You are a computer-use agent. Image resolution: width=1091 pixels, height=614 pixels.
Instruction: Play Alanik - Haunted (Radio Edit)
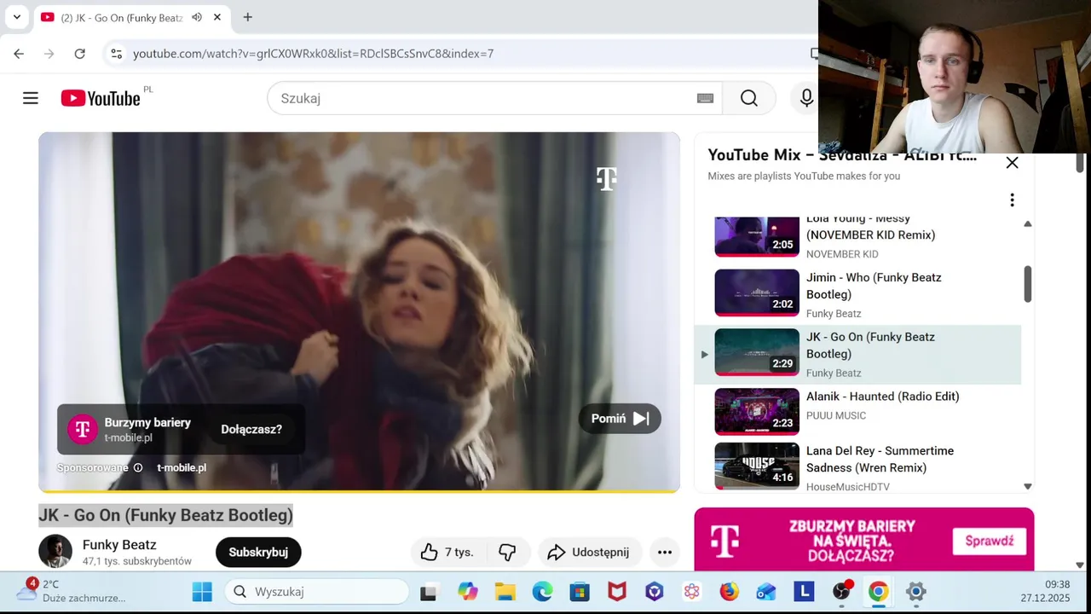tap(857, 411)
